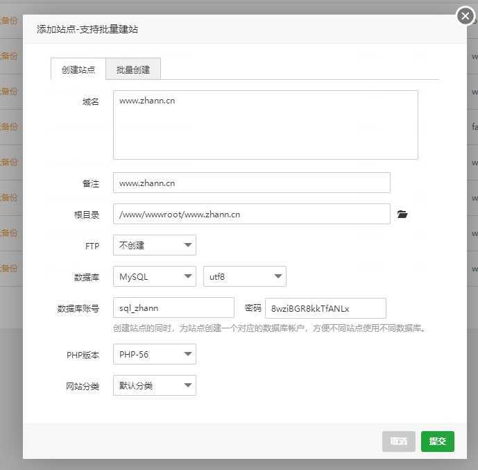
Task: Click the dialog title 添加站点-支持批量建站
Action: click(x=87, y=29)
